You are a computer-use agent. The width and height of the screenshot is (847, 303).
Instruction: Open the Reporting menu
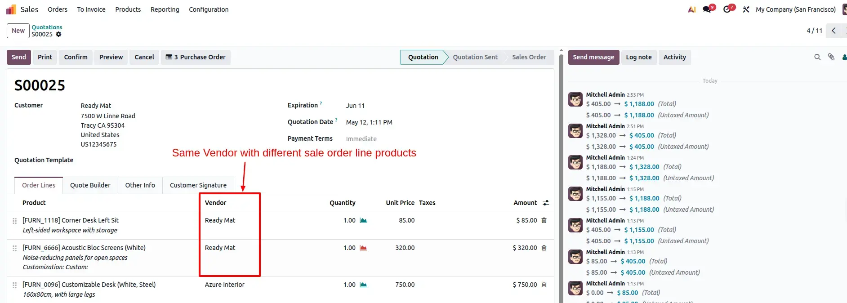[x=165, y=9]
